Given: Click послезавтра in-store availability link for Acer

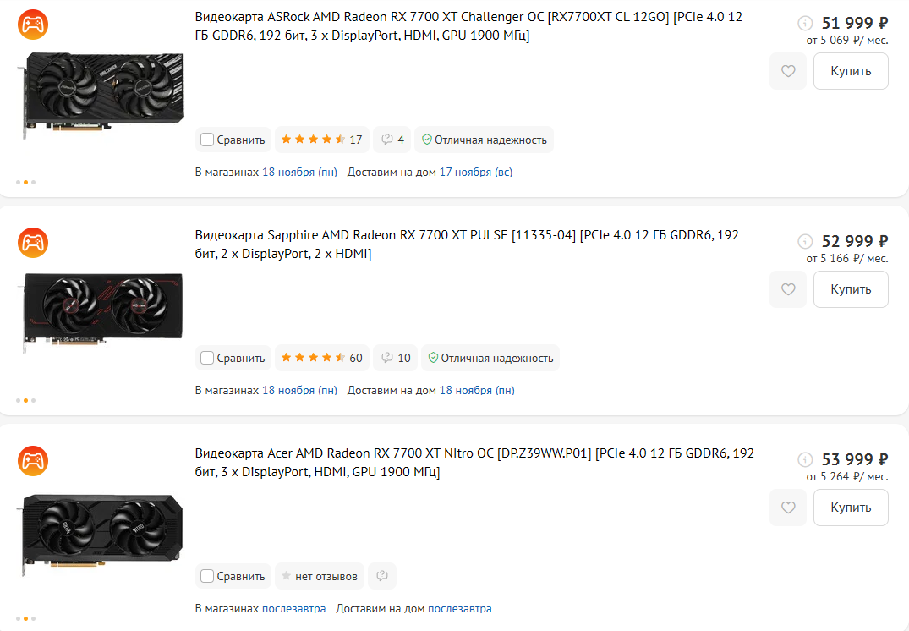Looking at the screenshot, I should (294, 608).
